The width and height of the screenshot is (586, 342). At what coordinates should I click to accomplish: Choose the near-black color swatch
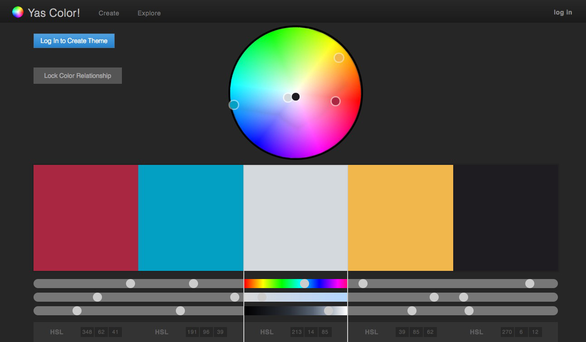tap(505, 217)
